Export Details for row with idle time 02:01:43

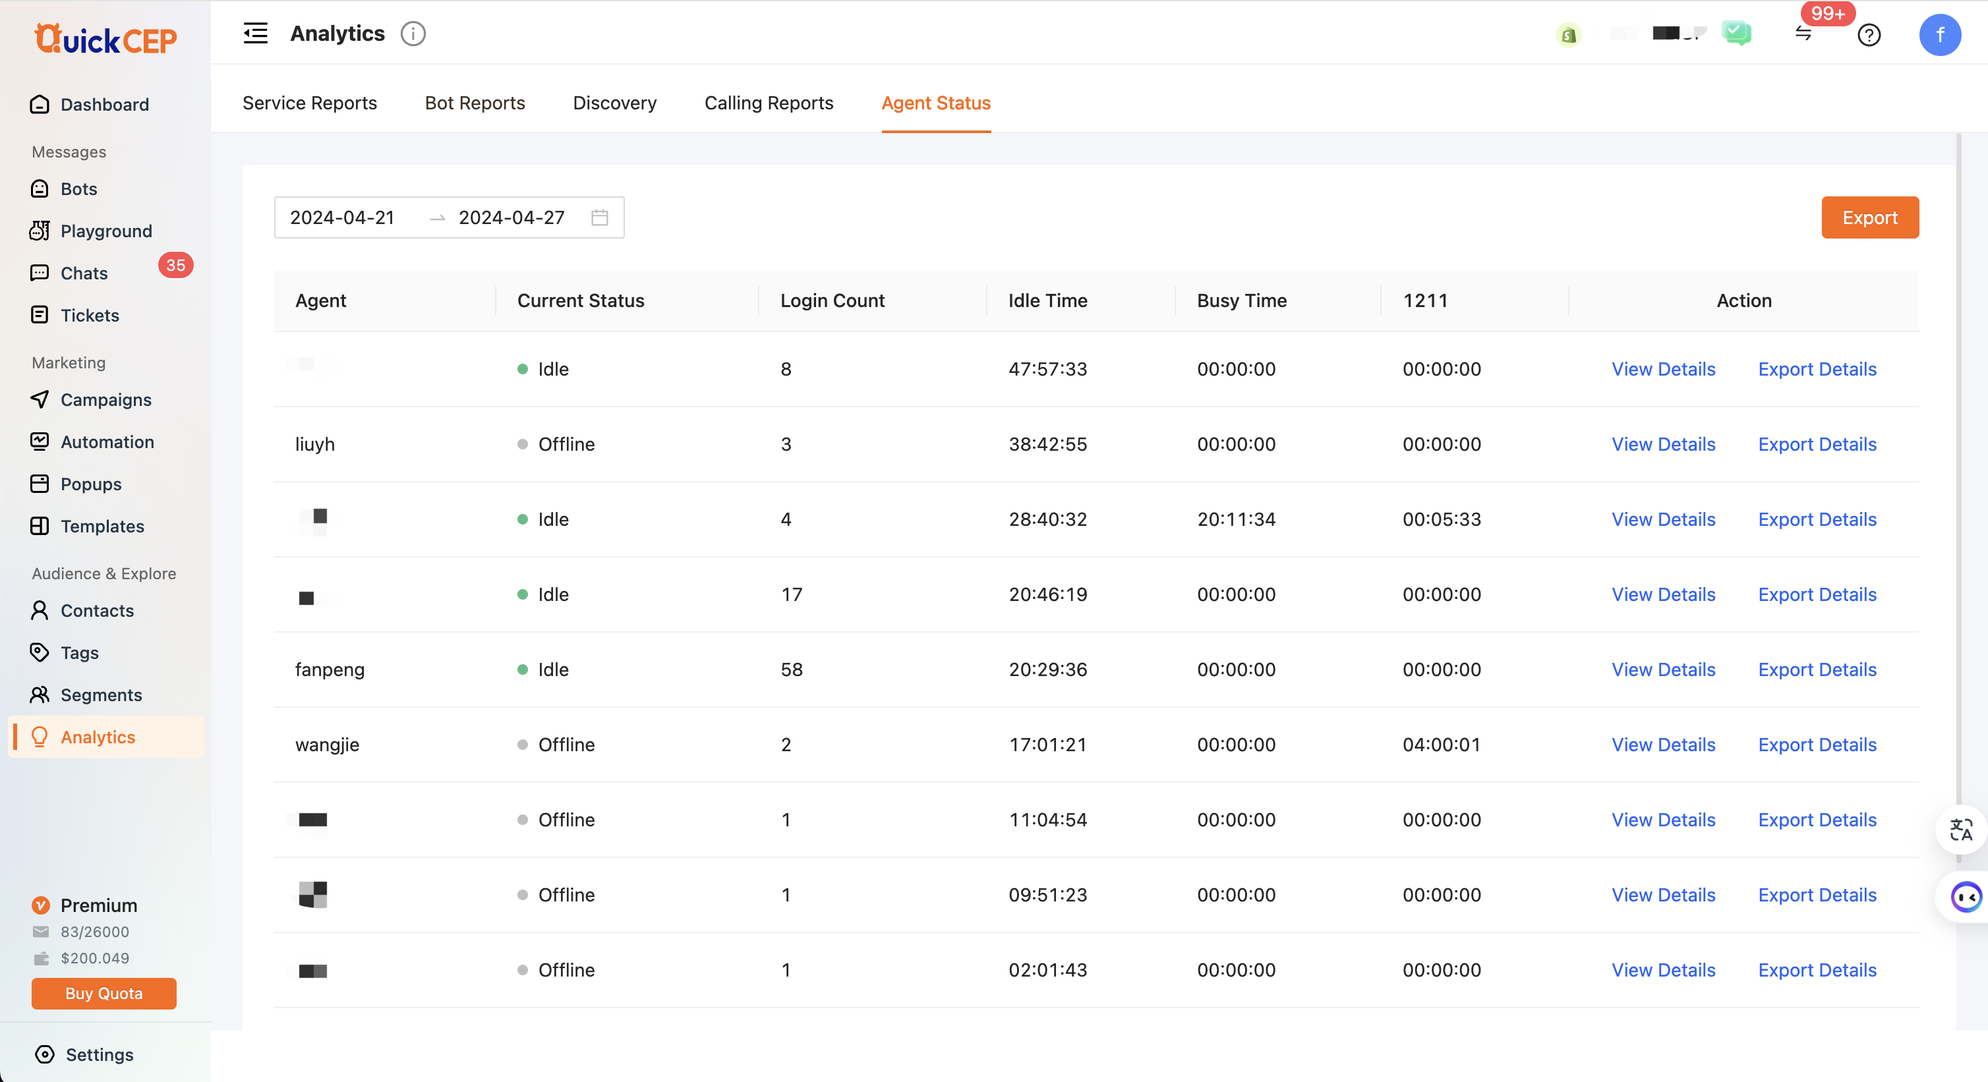click(1817, 969)
